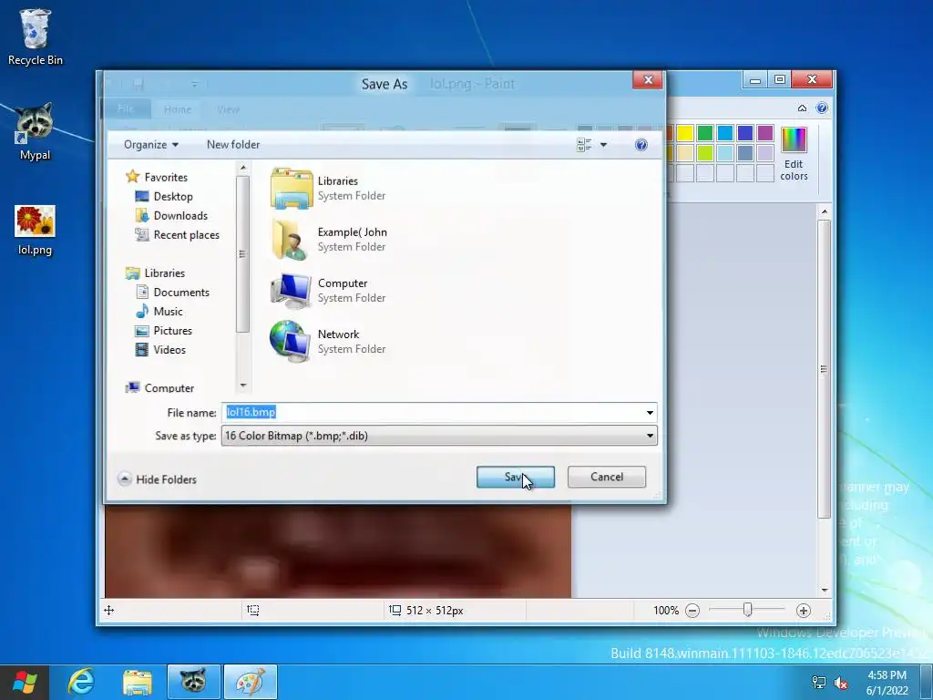Click the File name text field

coord(433,412)
